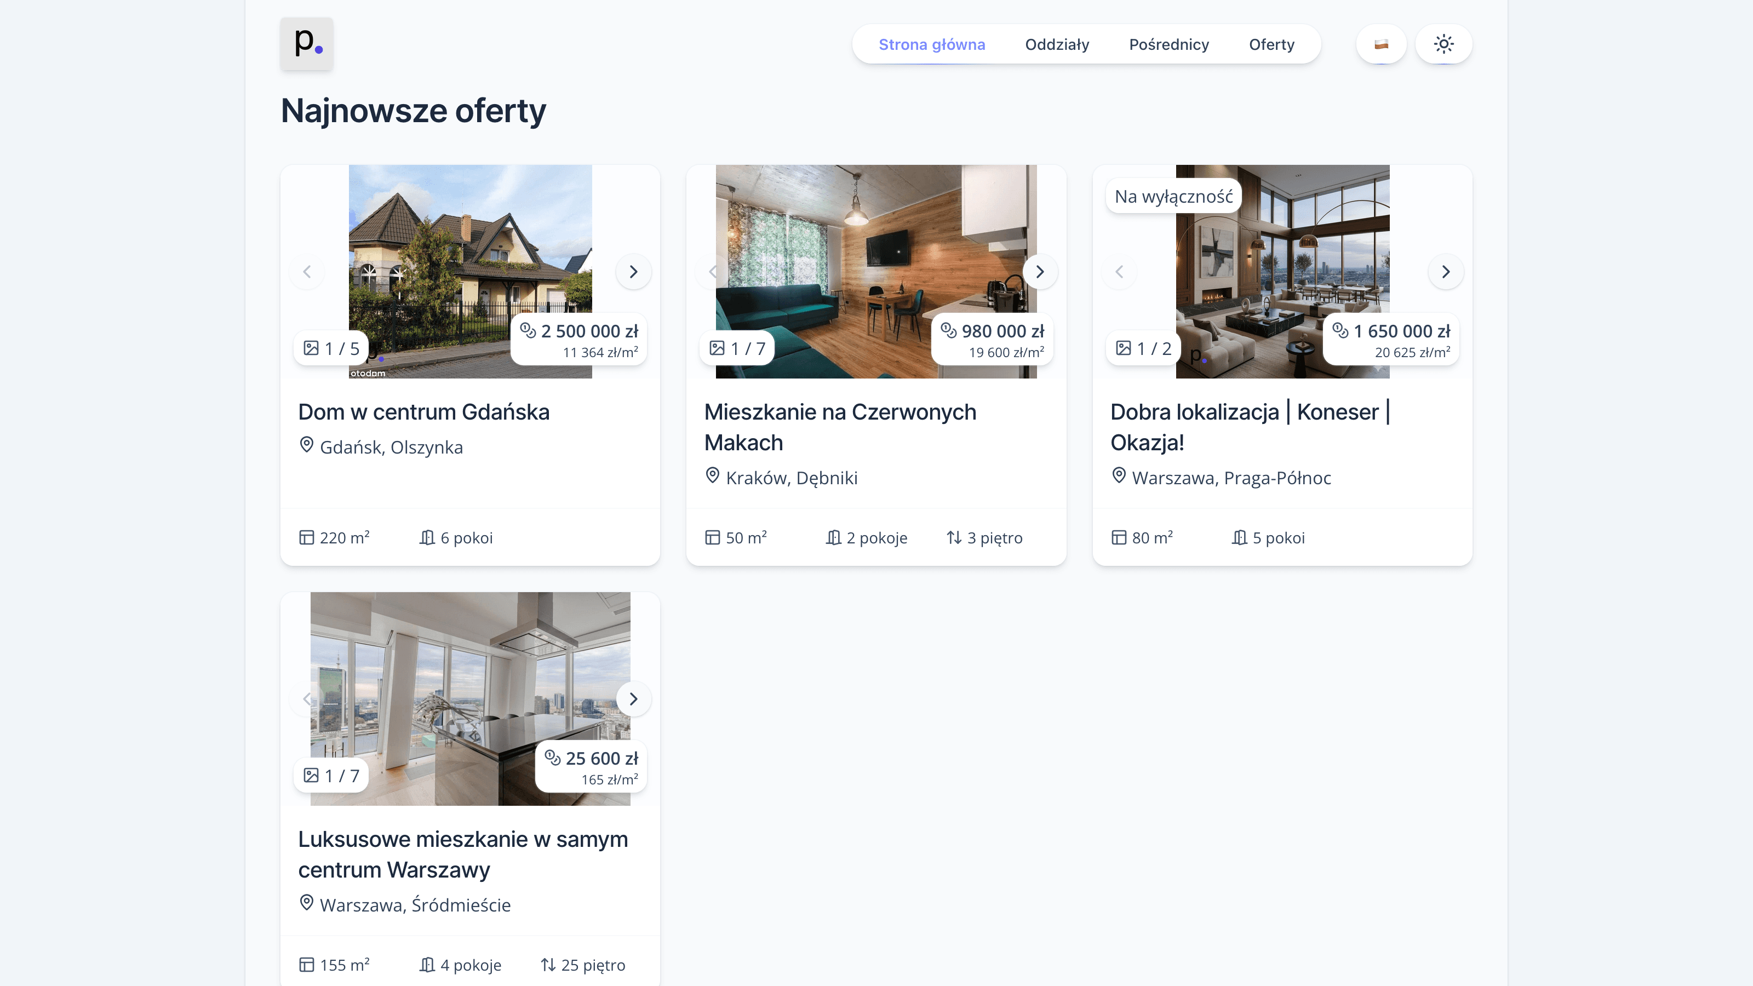Open the Polish flag language selector
The image size is (1753, 986).
coord(1380,44)
